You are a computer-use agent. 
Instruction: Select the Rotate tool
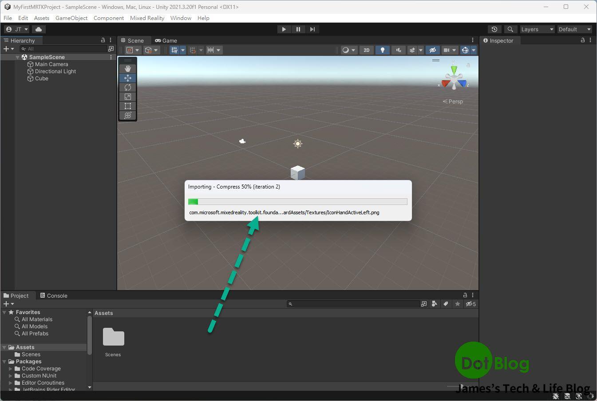128,87
